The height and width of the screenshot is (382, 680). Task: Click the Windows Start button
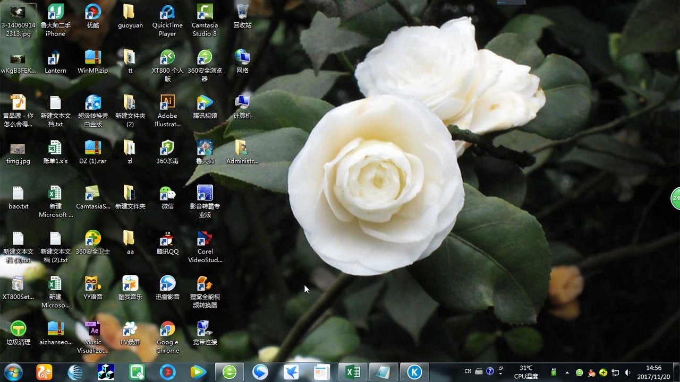tap(13, 372)
